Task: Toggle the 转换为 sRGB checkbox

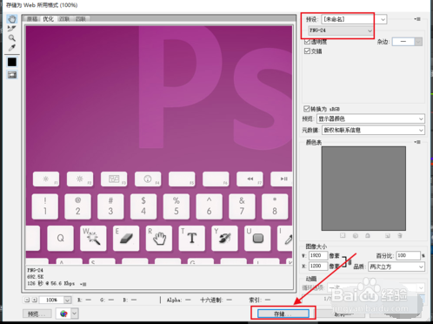Action: point(306,109)
